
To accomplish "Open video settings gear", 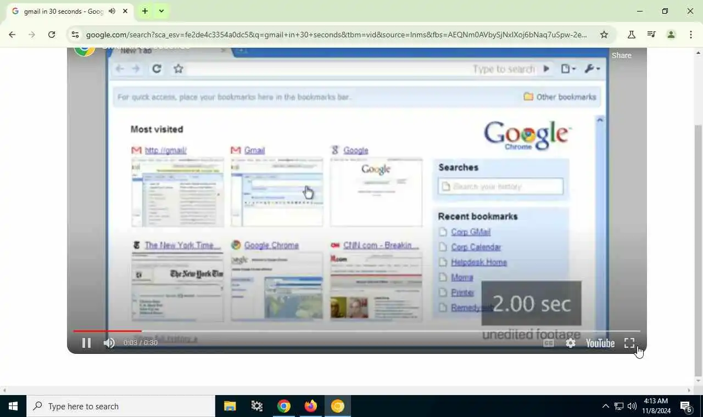I will (571, 343).
